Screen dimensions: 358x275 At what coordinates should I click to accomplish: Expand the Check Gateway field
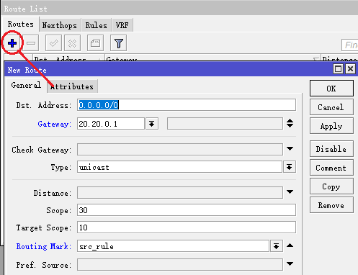tap(290, 149)
